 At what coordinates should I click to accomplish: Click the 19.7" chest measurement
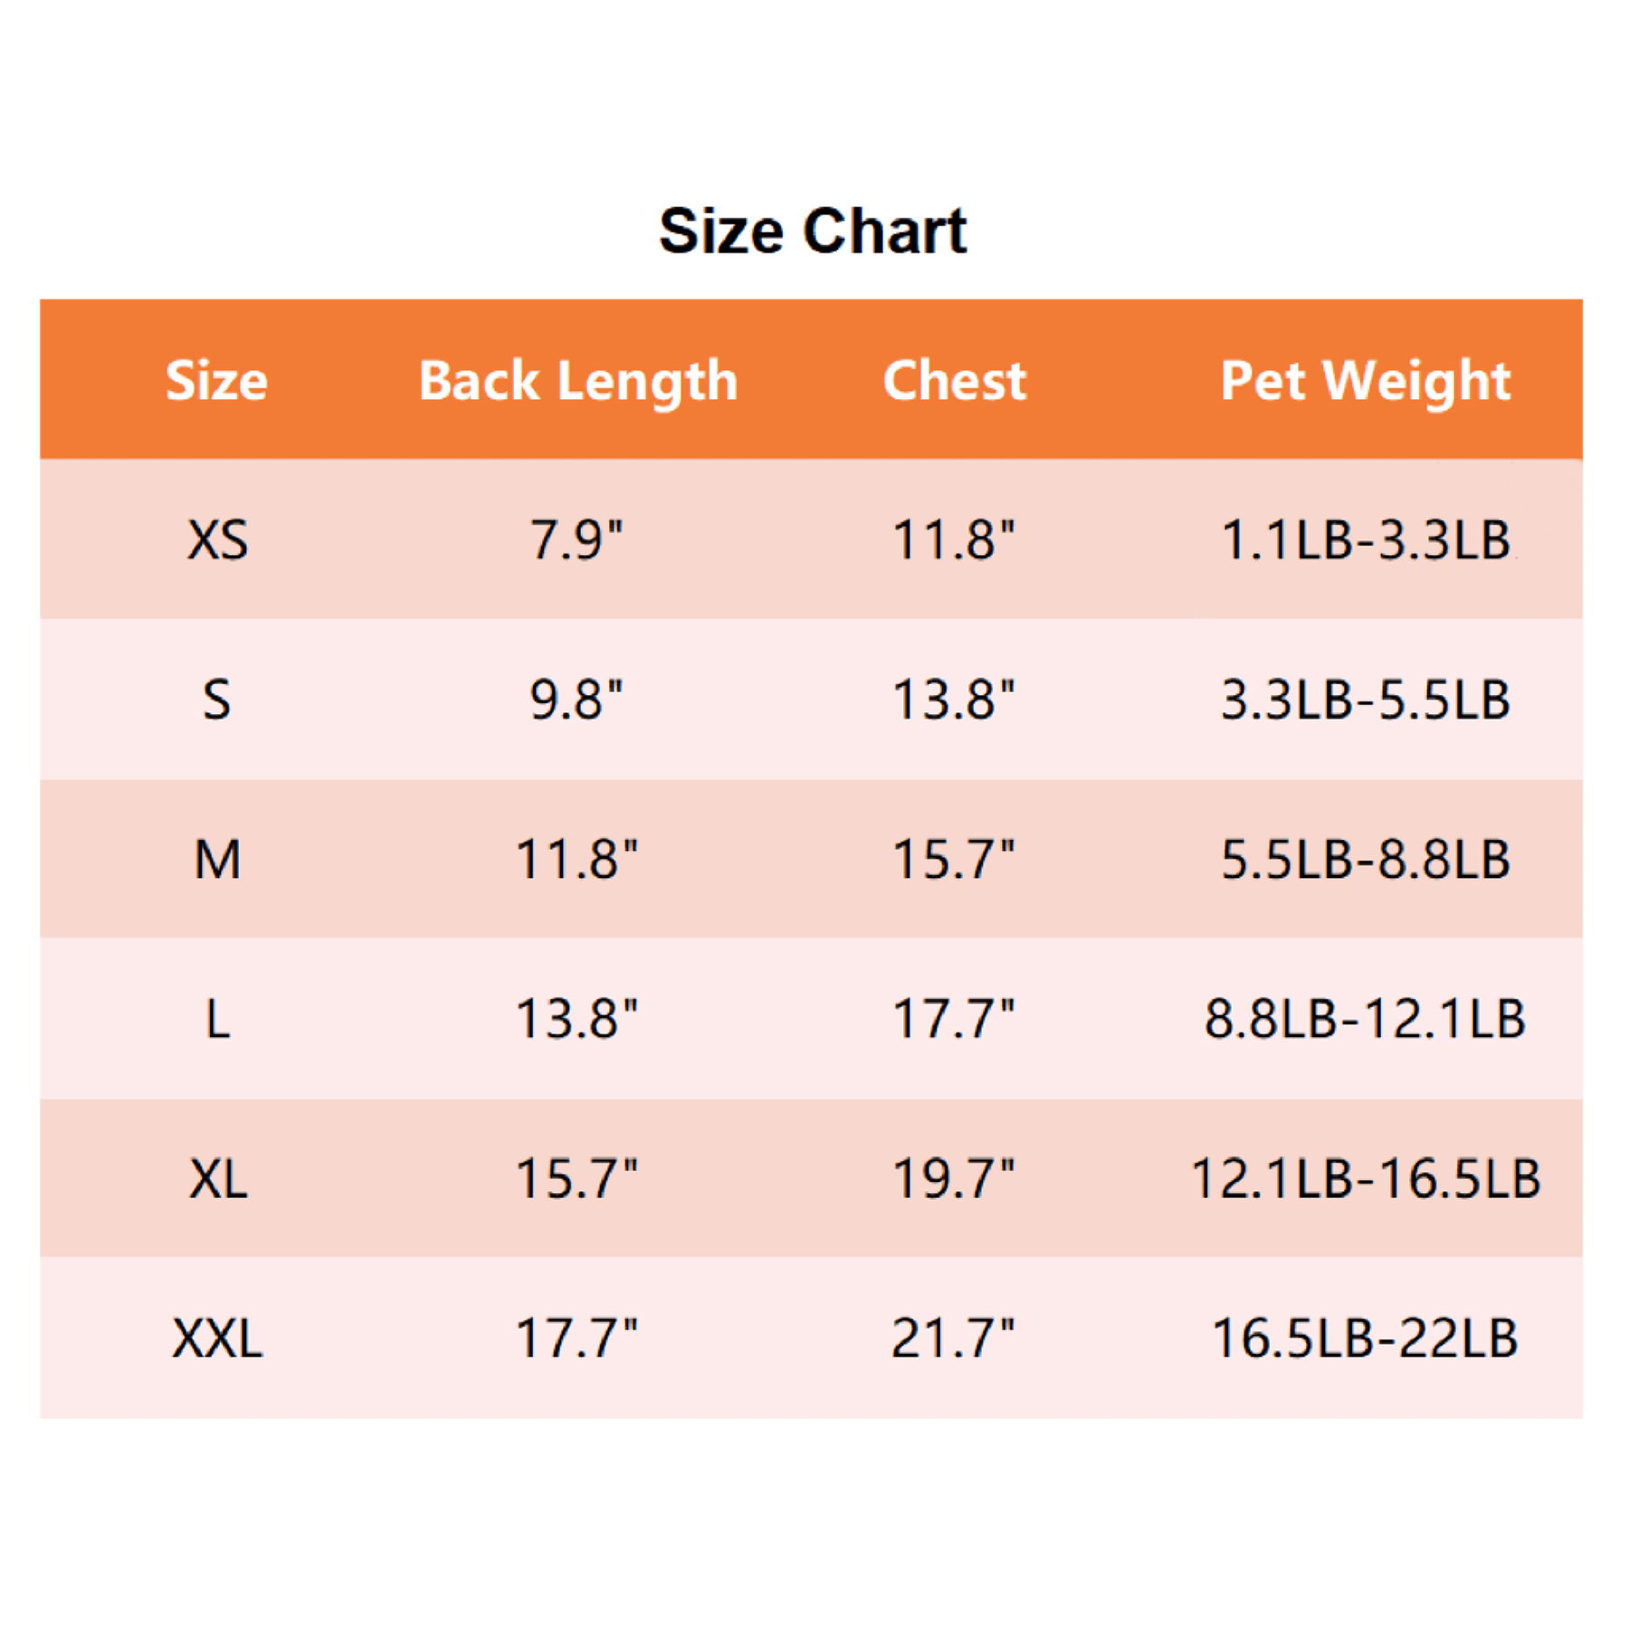click(953, 1178)
